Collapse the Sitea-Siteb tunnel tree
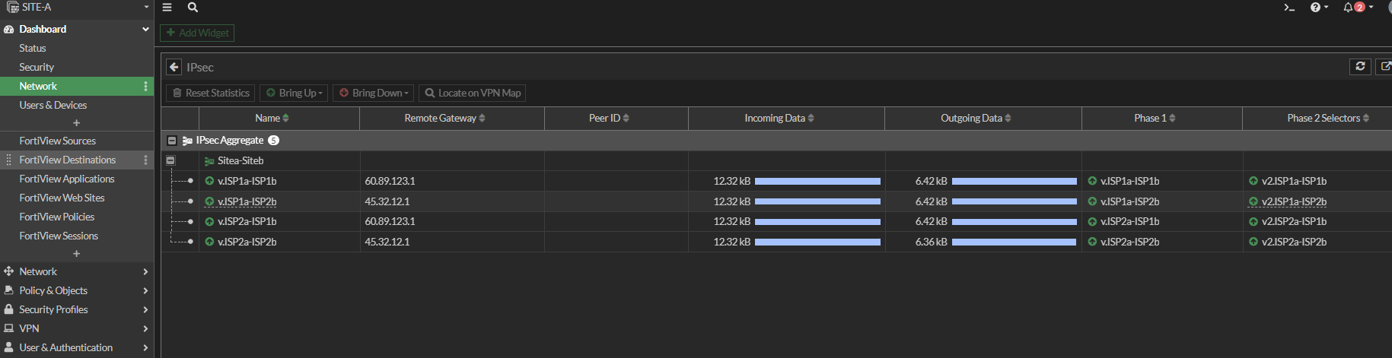Screen dimensions: 1392x358 pos(170,160)
